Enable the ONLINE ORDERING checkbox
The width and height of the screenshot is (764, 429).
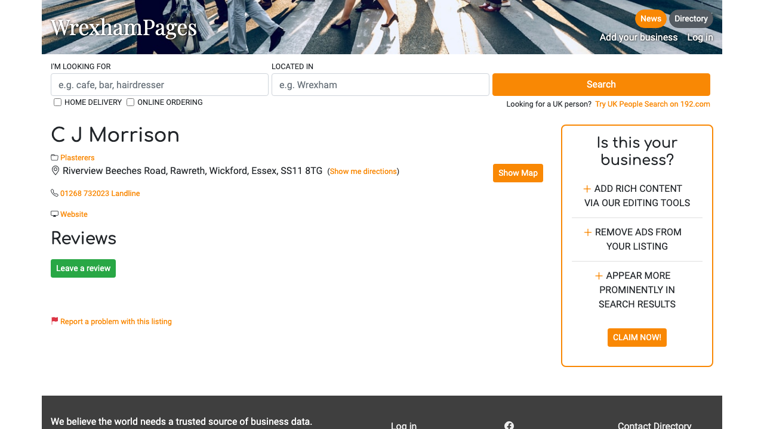tap(130, 102)
